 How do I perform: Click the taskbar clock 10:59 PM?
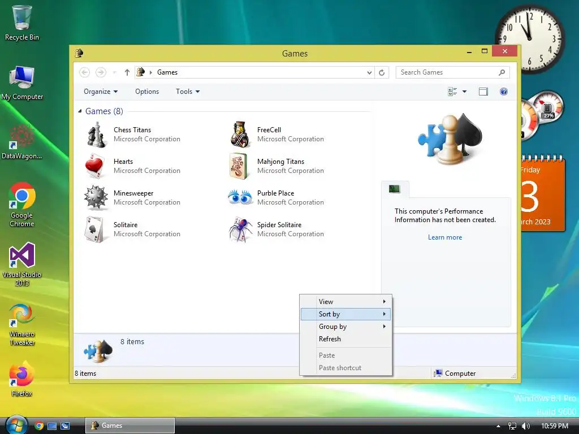[x=555, y=426]
